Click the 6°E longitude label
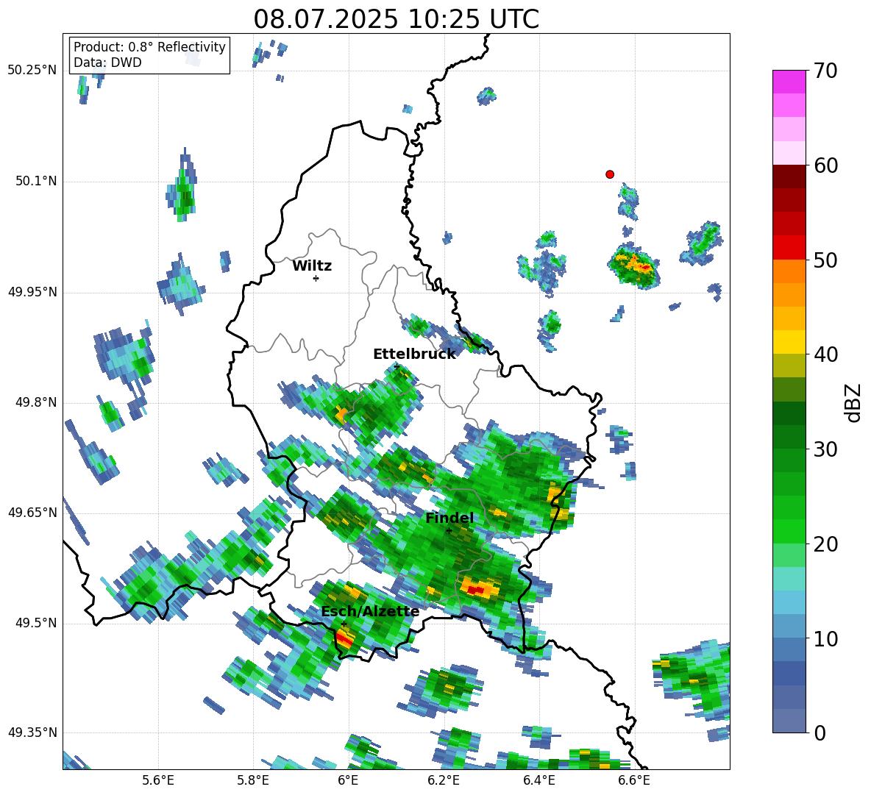The width and height of the screenshot is (871, 795). click(348, 780)
